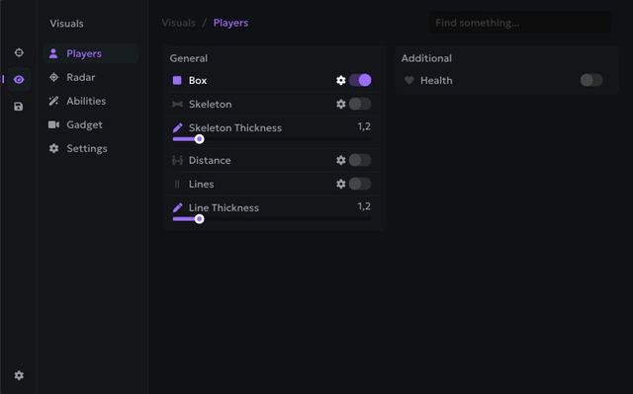Switch on the Lines toggle
The height and width of the screenshot is (394, 633).
click(360, 184)
